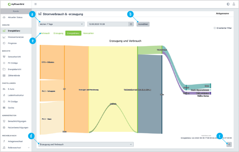Viewport: 239px width, 152px height.
Task: Select the Erzeugung tab
Action: pos(58,33)
